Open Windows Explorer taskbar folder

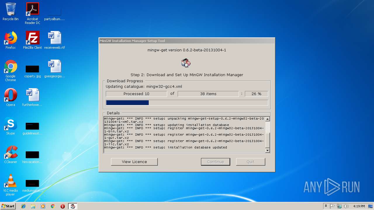(x=33, y=206)
